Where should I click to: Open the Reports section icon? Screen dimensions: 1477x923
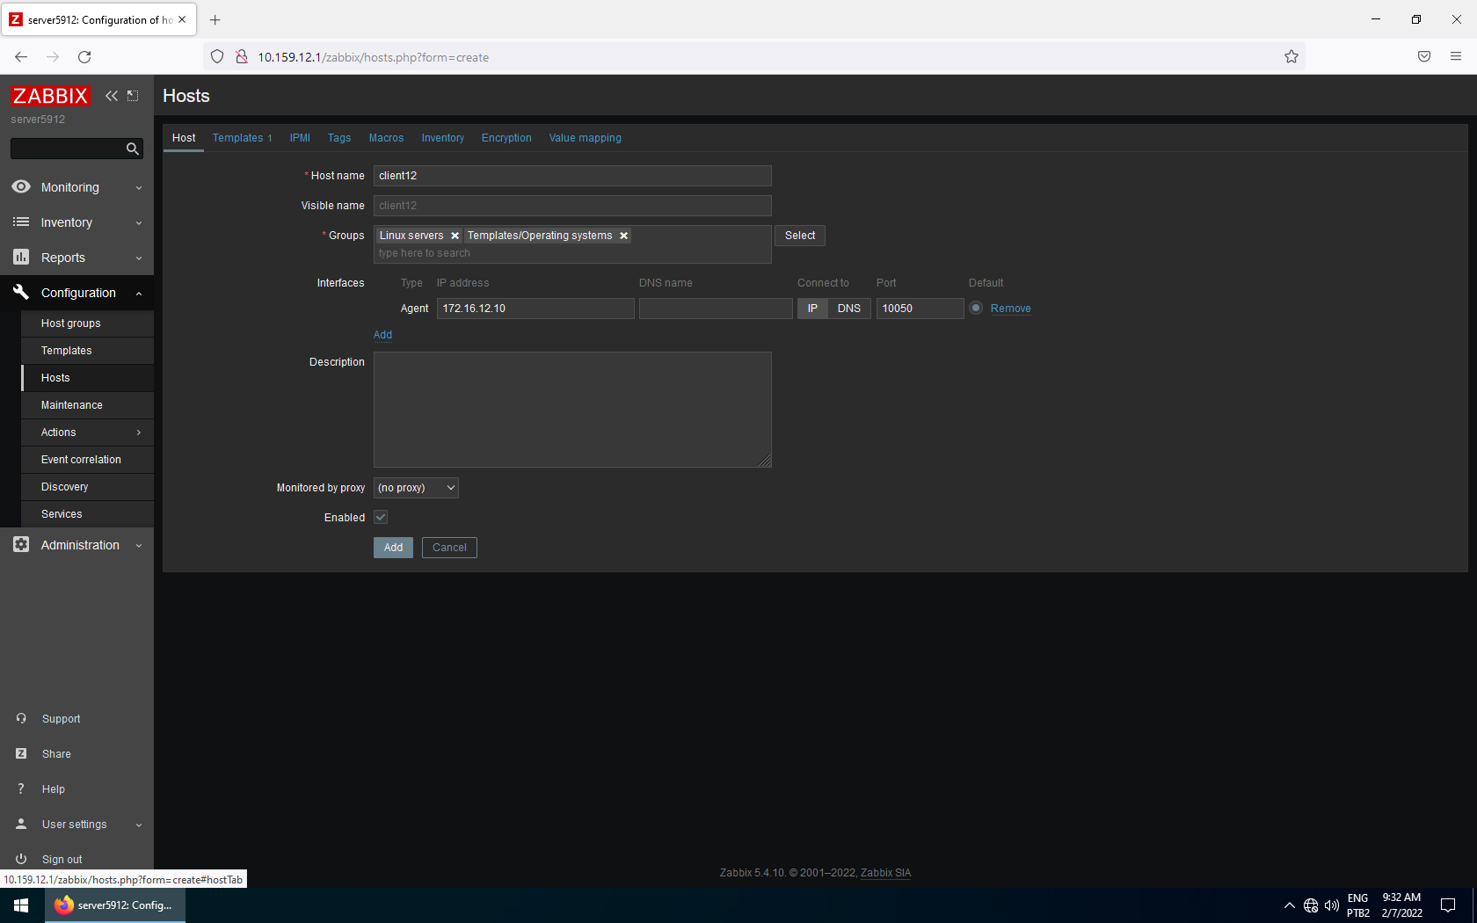20,257
